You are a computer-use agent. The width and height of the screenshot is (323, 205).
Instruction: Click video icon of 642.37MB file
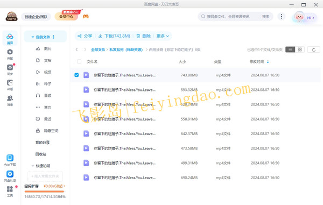coord(86,133)
